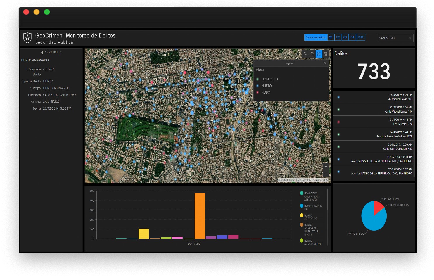Switch to the 2019 year filter
Image resolution: width=434 pixels, height=280 pixels.
(361, 37)
